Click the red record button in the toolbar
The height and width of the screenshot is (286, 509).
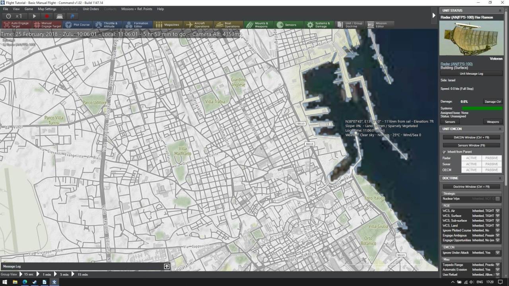coord(47,16)
